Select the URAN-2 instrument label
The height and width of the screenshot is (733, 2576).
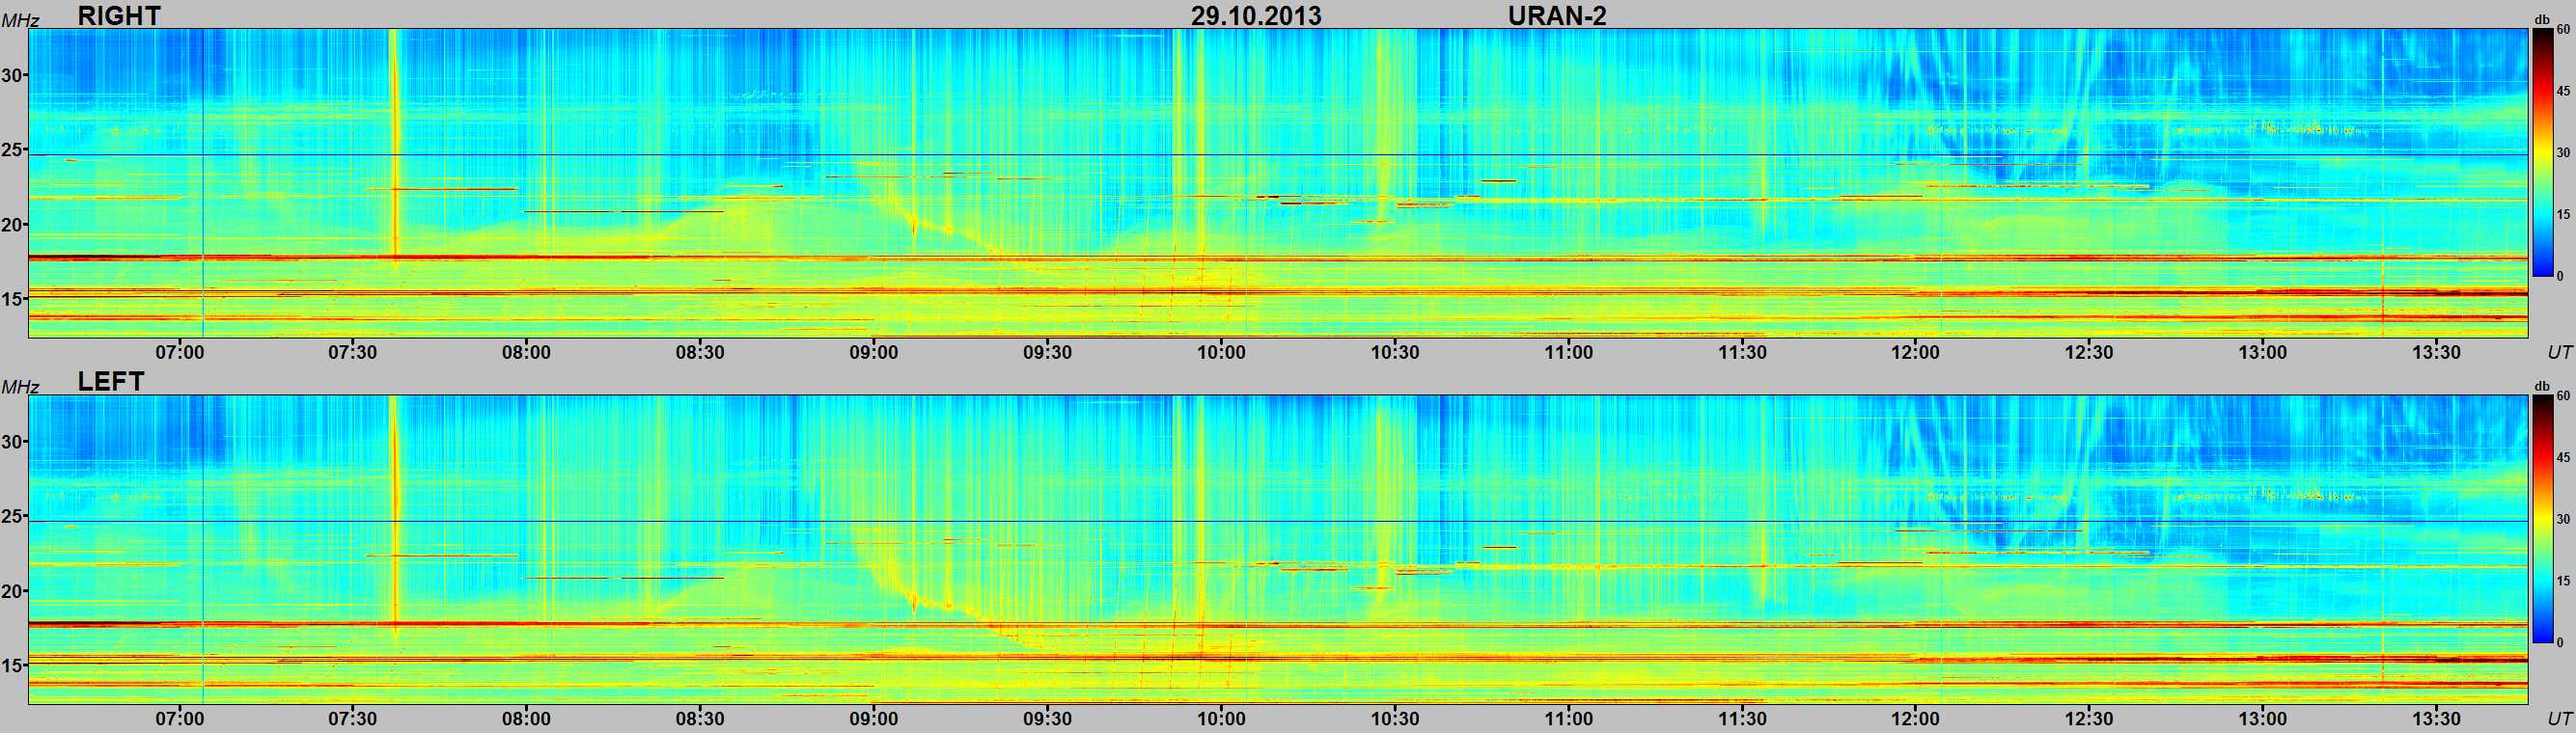click(1557, 15)
